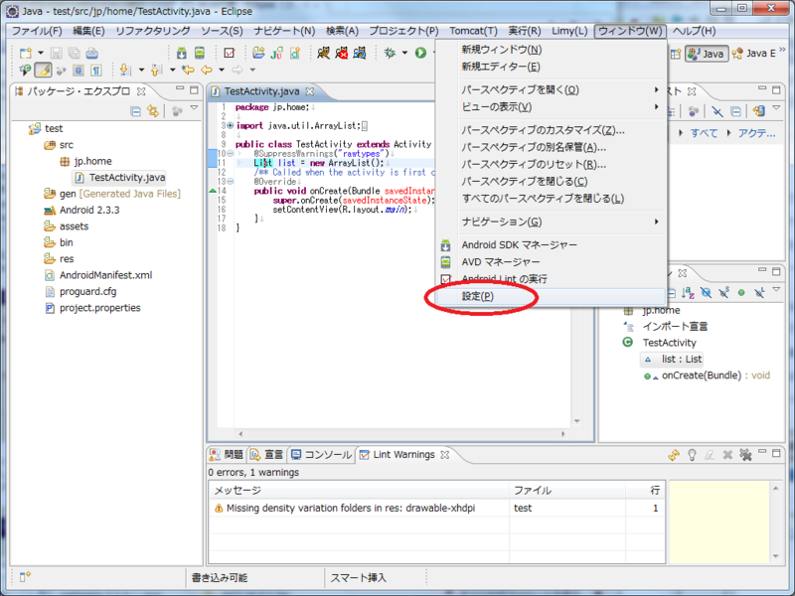Click the Refresh icon in Lint Warnings toolbar

pos(674,455)
